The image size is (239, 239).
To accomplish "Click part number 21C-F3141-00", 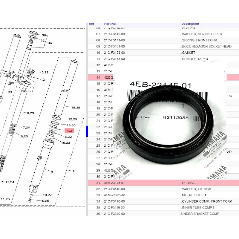I will 114,40.
